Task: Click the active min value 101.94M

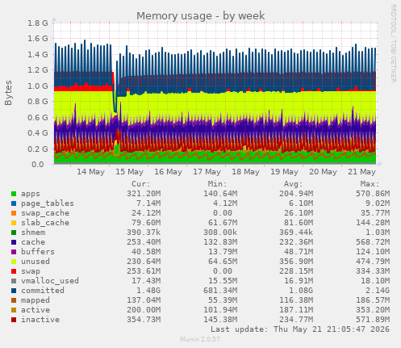Action: click(220, 310)
